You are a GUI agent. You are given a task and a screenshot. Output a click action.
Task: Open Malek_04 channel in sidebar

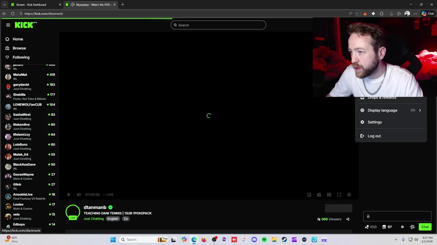(x=30, y=157)
